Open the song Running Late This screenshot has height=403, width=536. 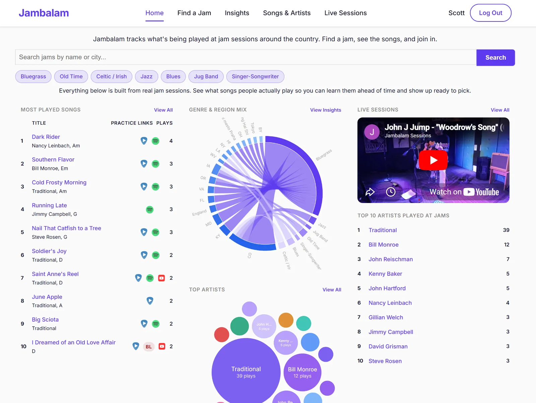coord(49,205)
